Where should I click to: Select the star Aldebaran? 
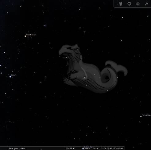click(25, 36)
